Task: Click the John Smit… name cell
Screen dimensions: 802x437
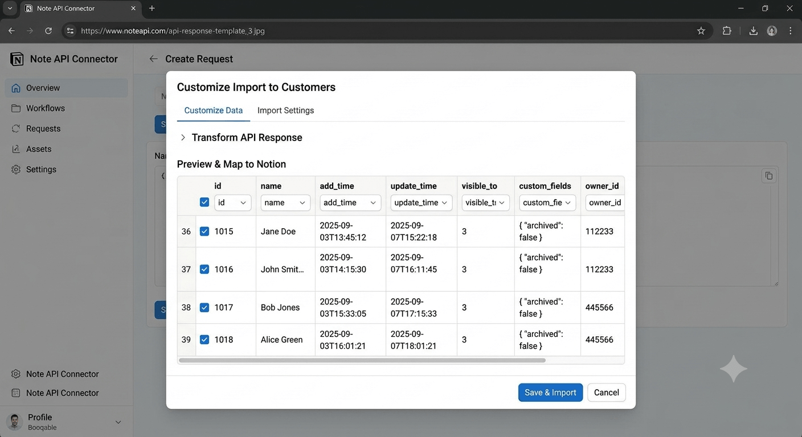Action: (285, 269)
